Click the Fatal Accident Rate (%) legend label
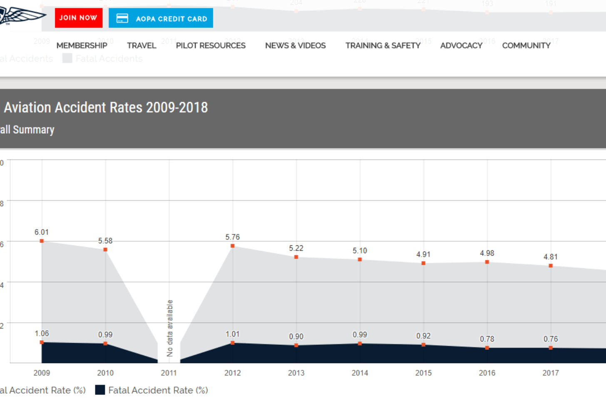 click(158, 390)
